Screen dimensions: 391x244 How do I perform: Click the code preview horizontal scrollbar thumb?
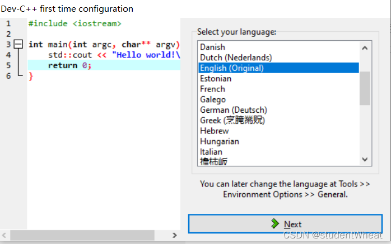pos(82,235)
